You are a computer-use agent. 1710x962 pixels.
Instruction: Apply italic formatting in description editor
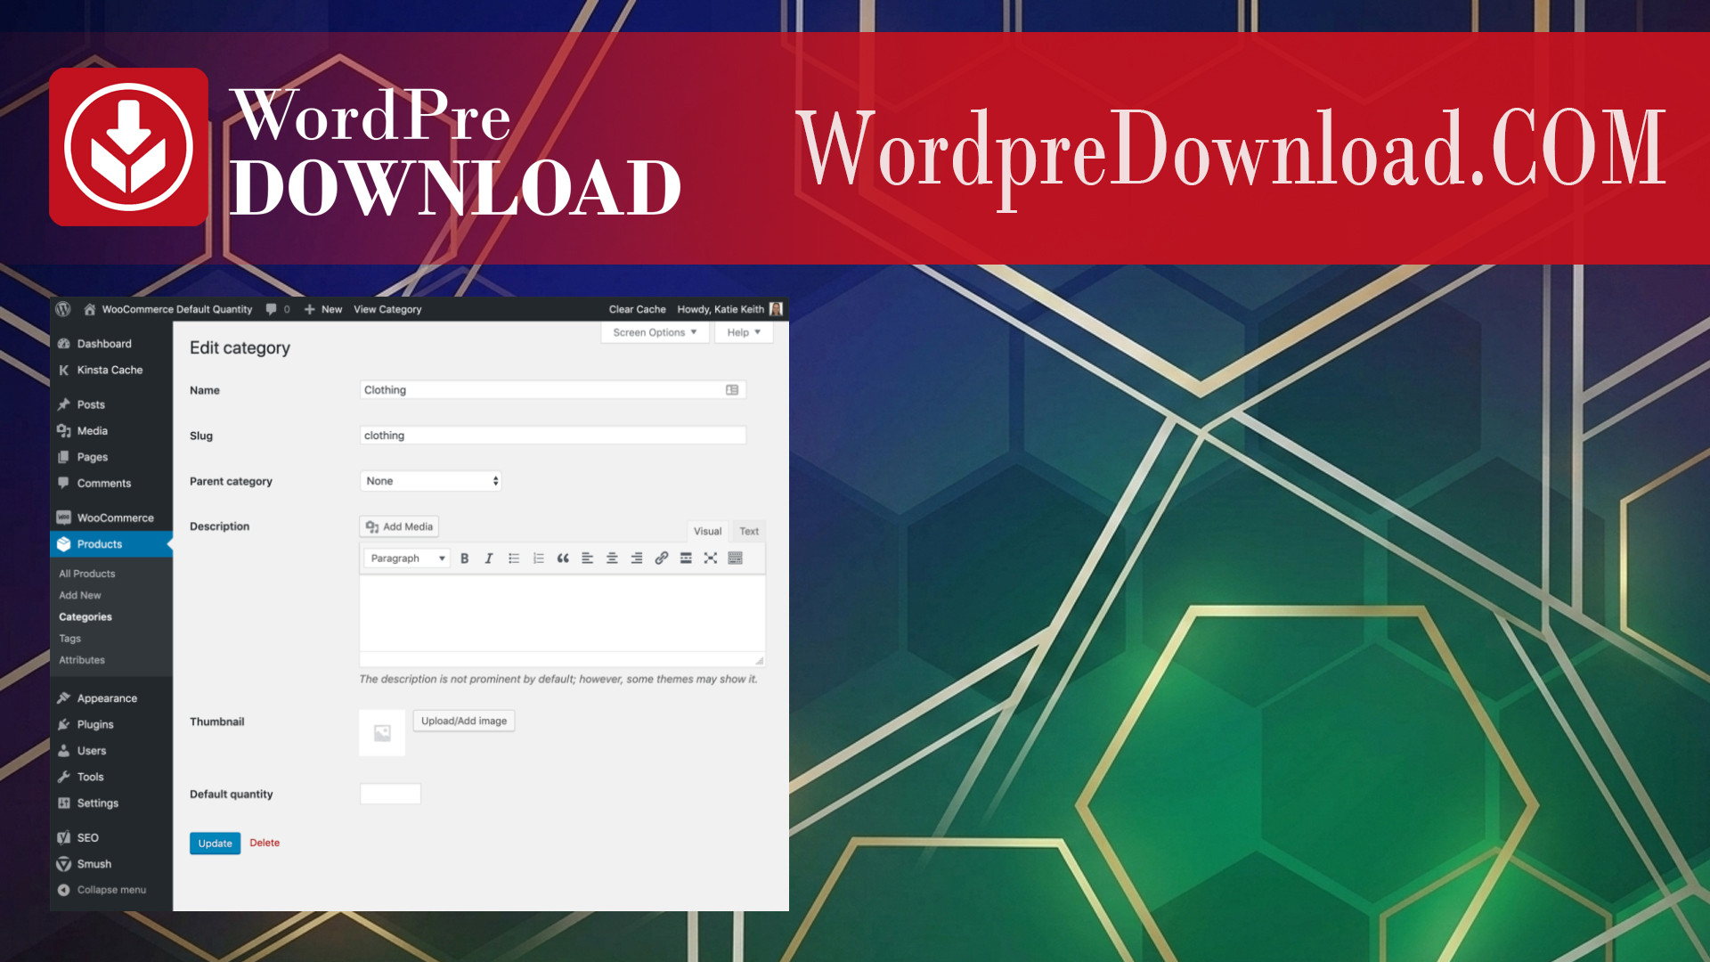[x=489, y=558]
